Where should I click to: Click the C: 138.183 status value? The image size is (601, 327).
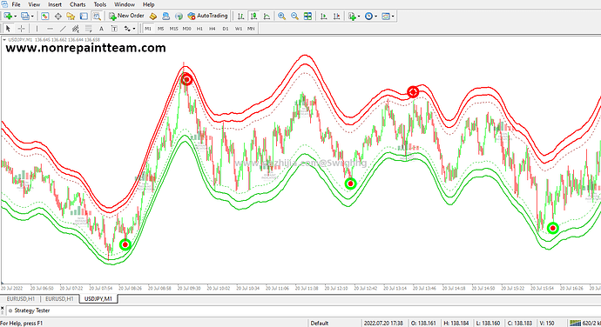pos(520,324)
